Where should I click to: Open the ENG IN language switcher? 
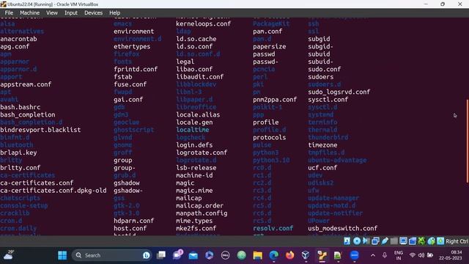point(399,255)
